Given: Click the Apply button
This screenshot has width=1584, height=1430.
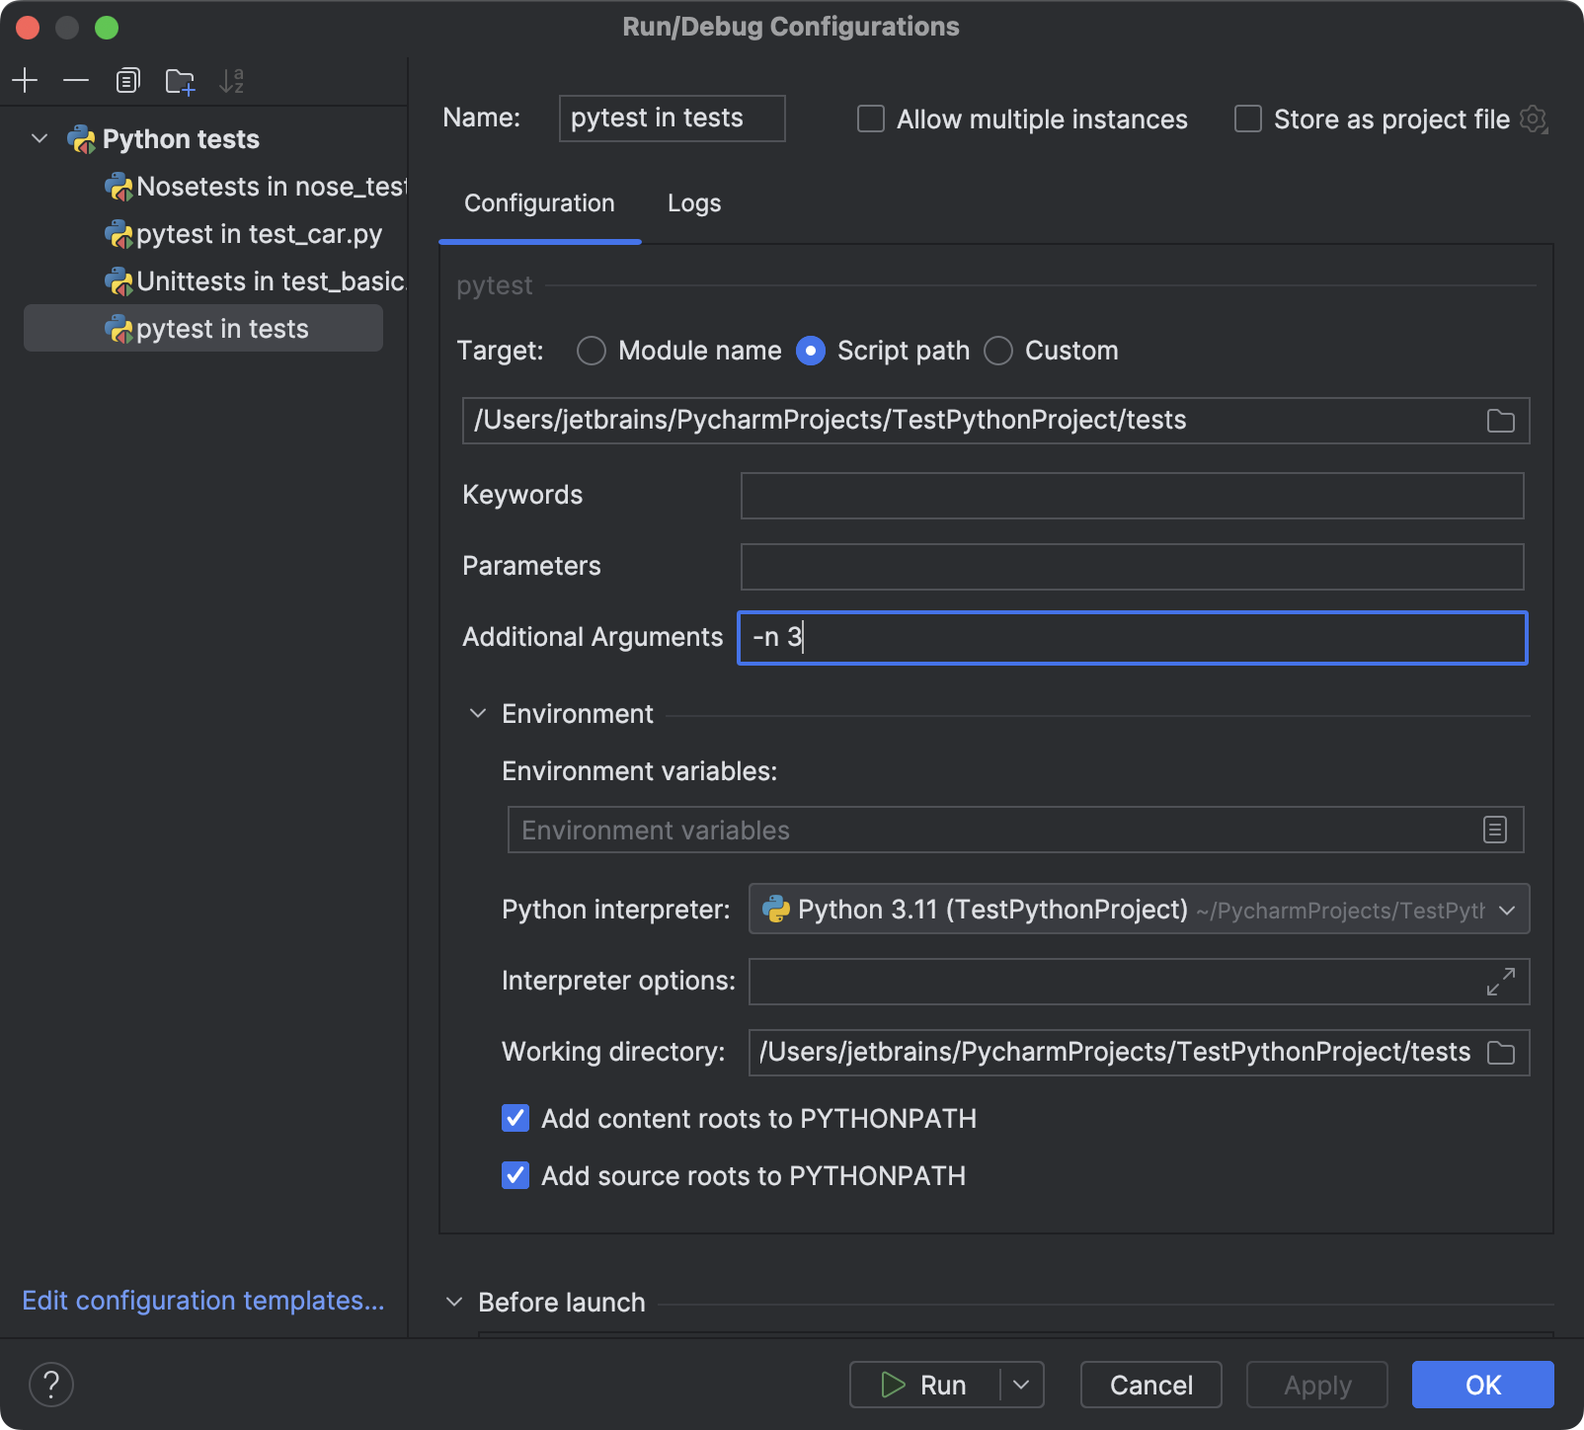Looking at the screenshot, I should coord(1316,1385).
